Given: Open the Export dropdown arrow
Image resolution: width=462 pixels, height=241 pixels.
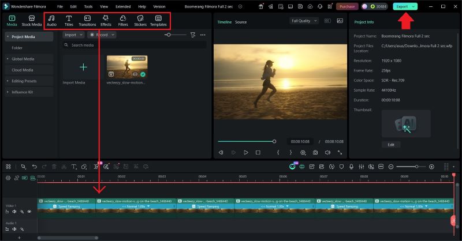Looking at the screenshot, I should click(x=413, y=6).
